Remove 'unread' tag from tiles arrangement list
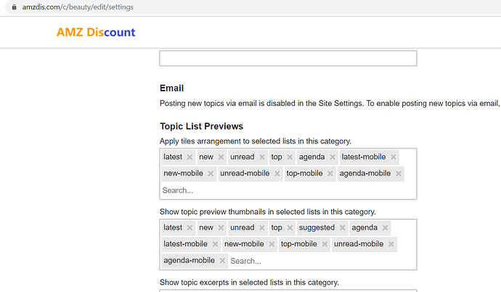501x292 pixels. click(x=262, y=157)
